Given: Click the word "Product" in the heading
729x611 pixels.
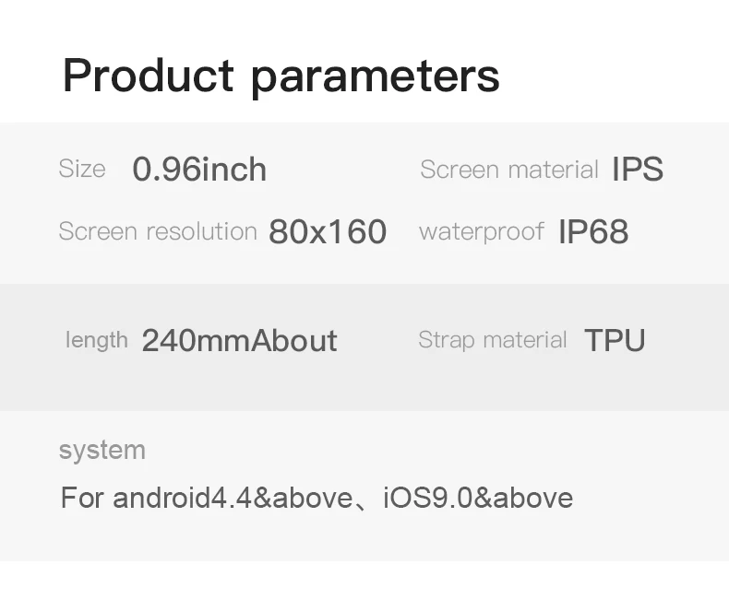Looking at the screenshot, I should [149, 76].
